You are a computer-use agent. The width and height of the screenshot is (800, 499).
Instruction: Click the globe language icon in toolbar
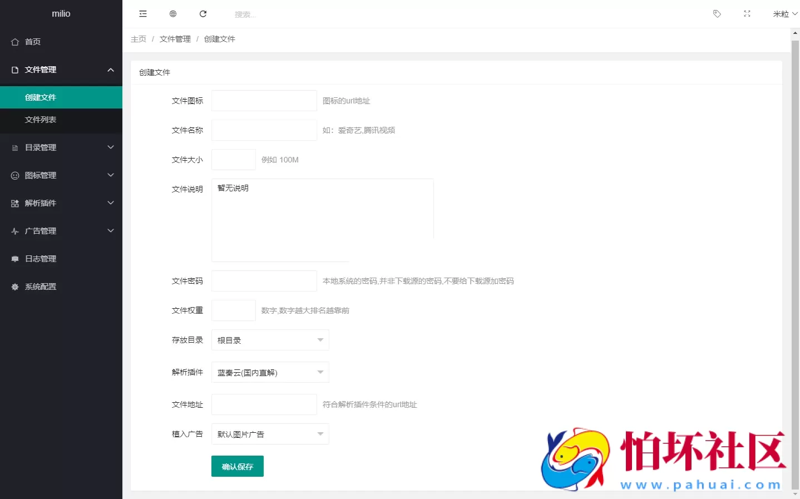pyautogui.click(x=172, y=13)
